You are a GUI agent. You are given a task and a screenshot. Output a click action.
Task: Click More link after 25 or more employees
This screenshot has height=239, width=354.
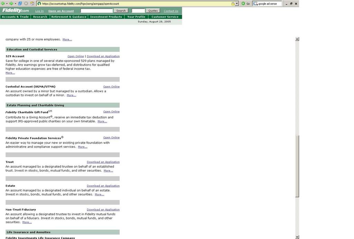(x=67, y=39)
